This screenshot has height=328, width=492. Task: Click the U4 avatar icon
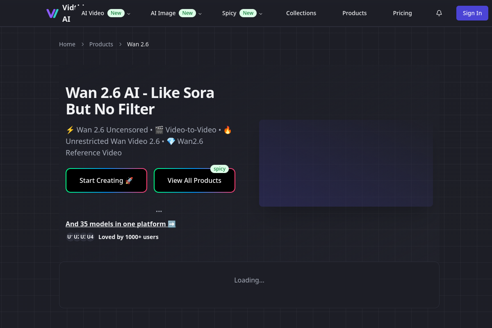90,237
